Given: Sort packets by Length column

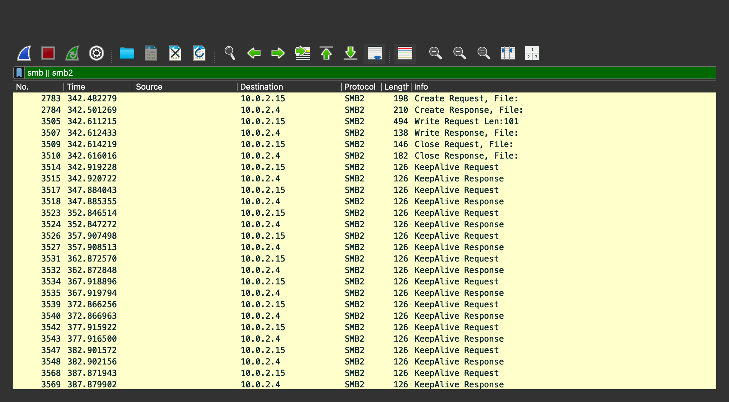Looking at the screenshot, I should click(396, 87).
